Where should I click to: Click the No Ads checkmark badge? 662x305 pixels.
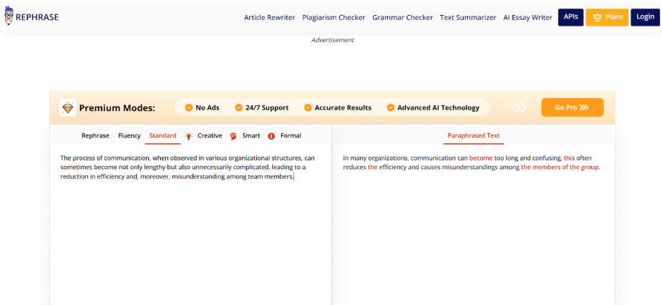pos(189,108)
